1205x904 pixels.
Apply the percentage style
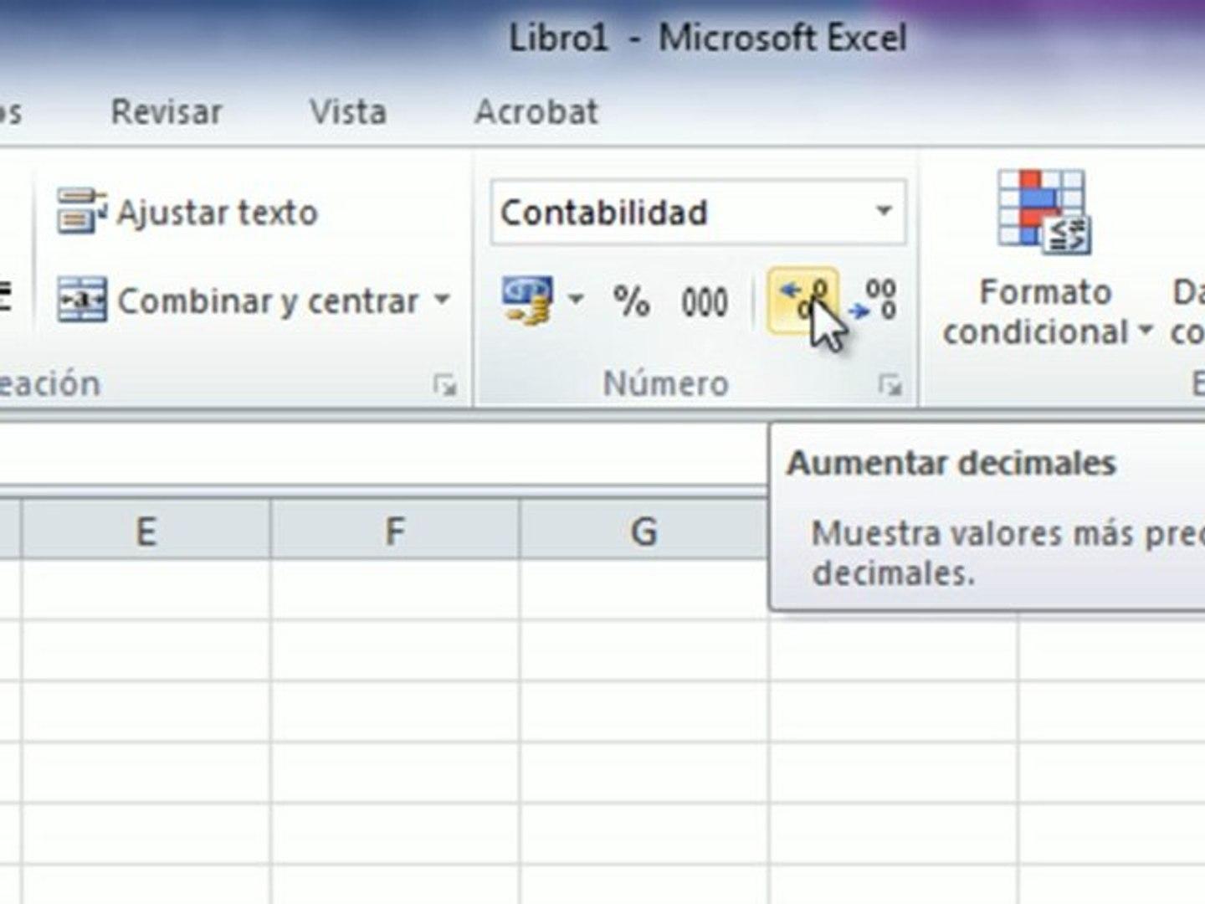click(x=633, y=301)
